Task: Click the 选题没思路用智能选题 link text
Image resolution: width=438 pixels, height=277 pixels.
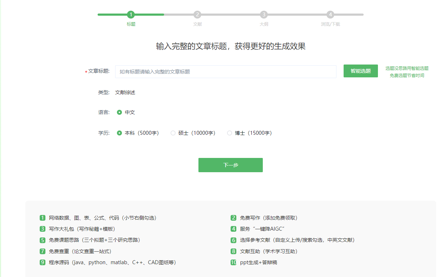Action: tap(407, 68)
